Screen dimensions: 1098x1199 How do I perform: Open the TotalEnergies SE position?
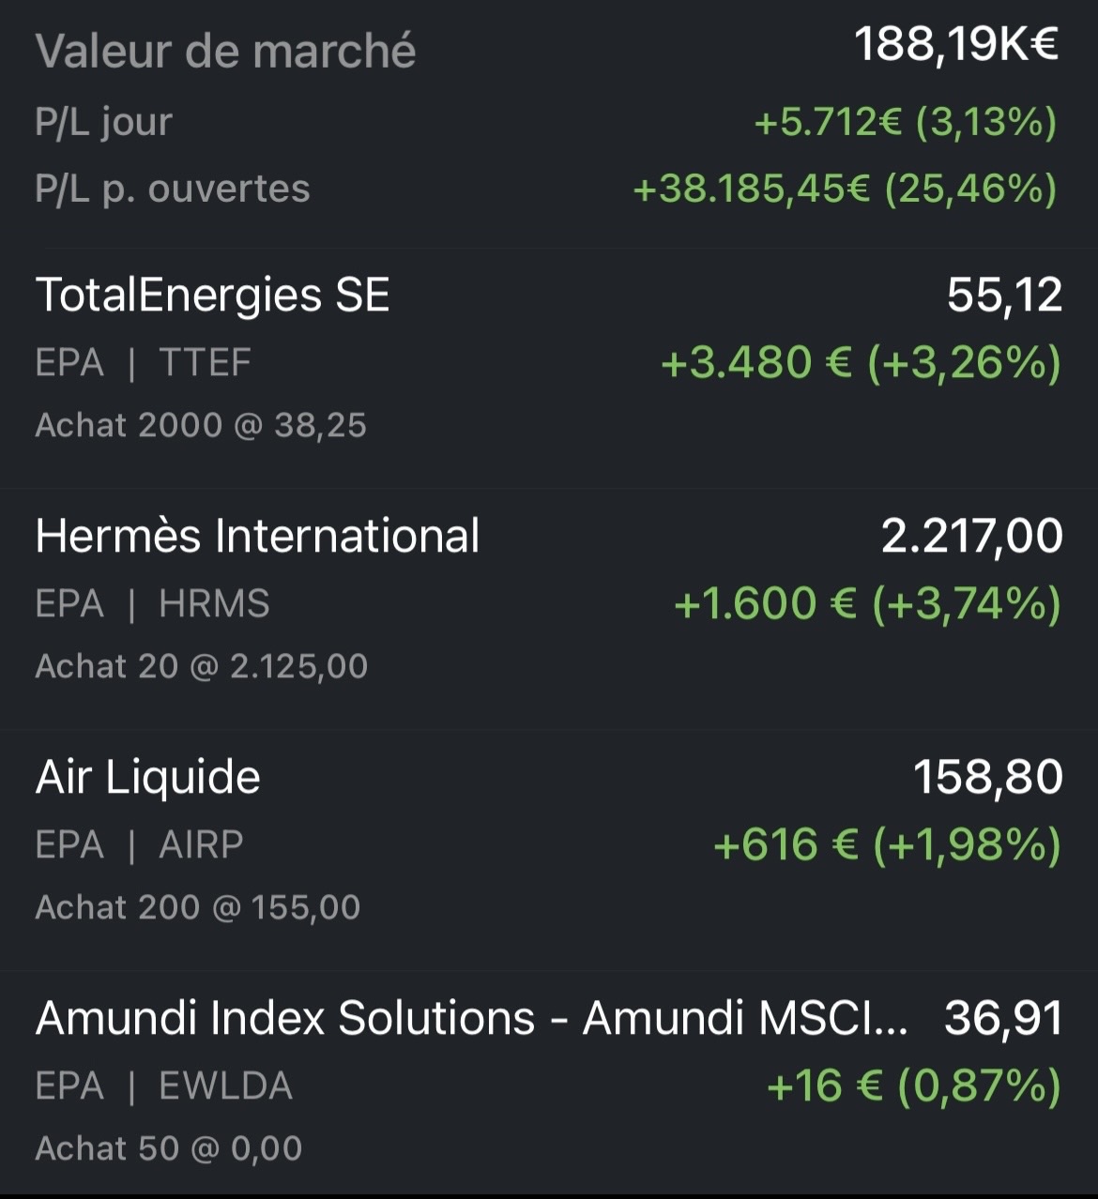pos(212,295)
